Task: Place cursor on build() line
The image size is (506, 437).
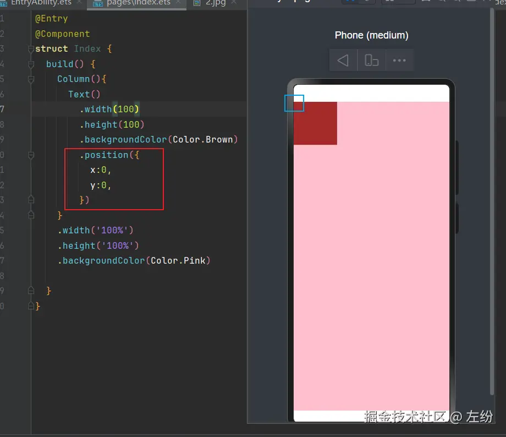Action: [x=71, y=64]
